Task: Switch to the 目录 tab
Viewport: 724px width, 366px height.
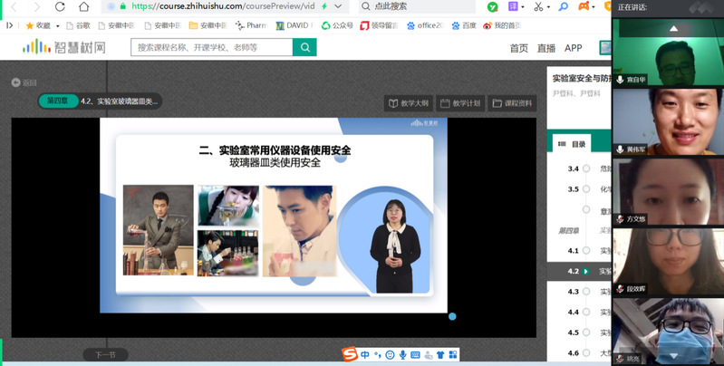Action: point(573,144)
